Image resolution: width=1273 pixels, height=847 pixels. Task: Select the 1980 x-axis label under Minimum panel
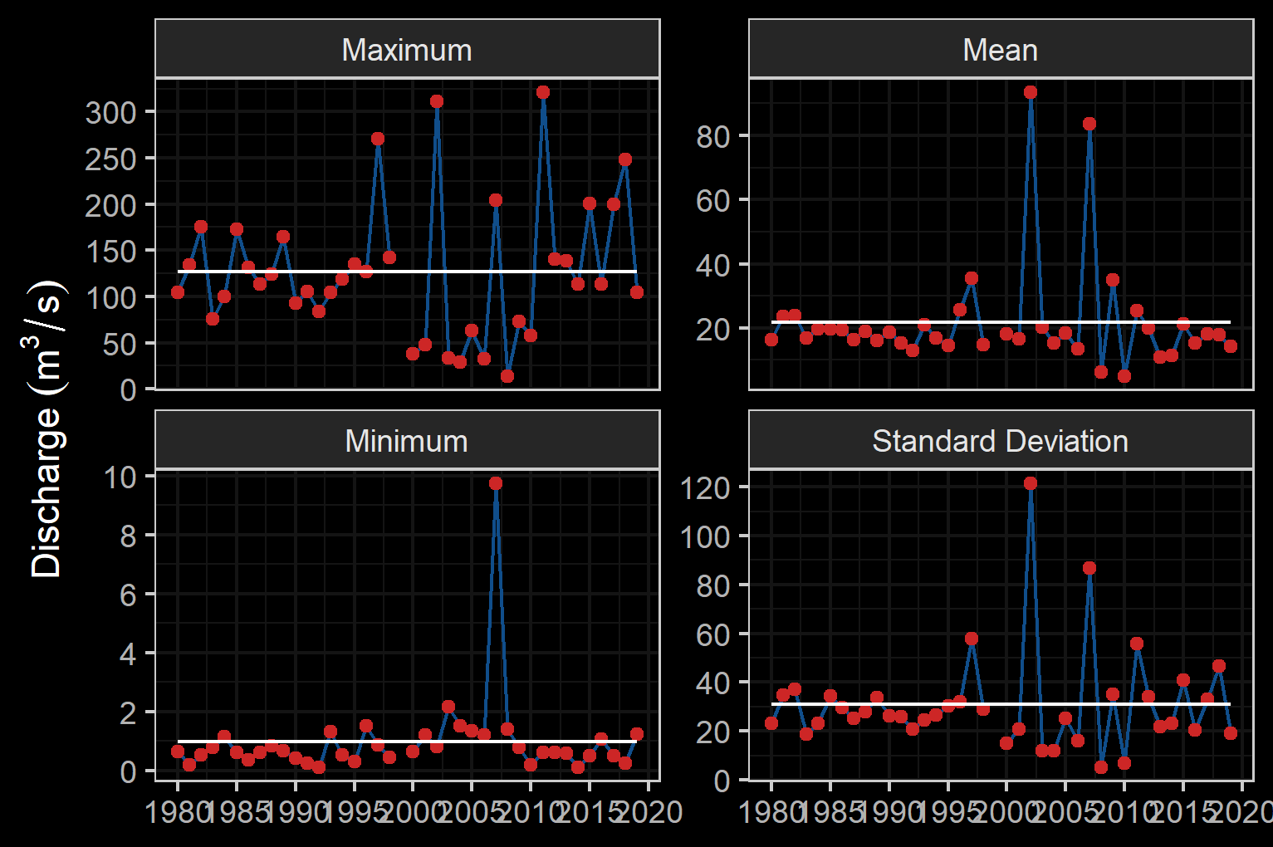(178, 811)
